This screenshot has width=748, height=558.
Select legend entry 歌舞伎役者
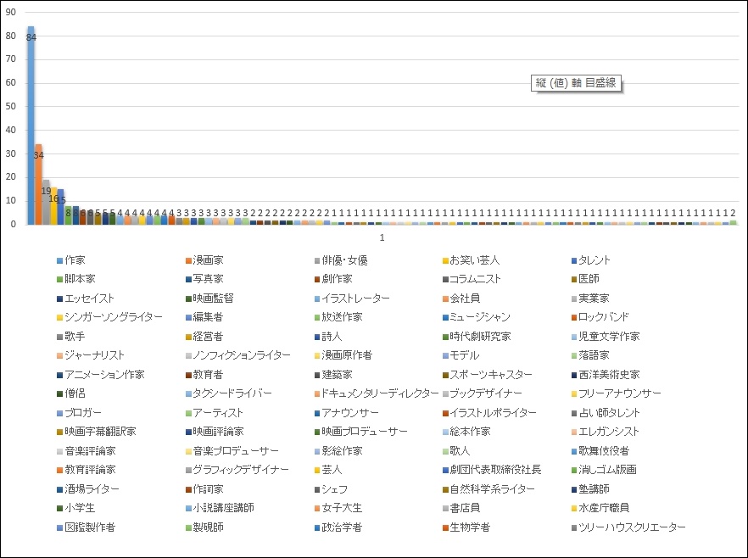pos(600,451)
